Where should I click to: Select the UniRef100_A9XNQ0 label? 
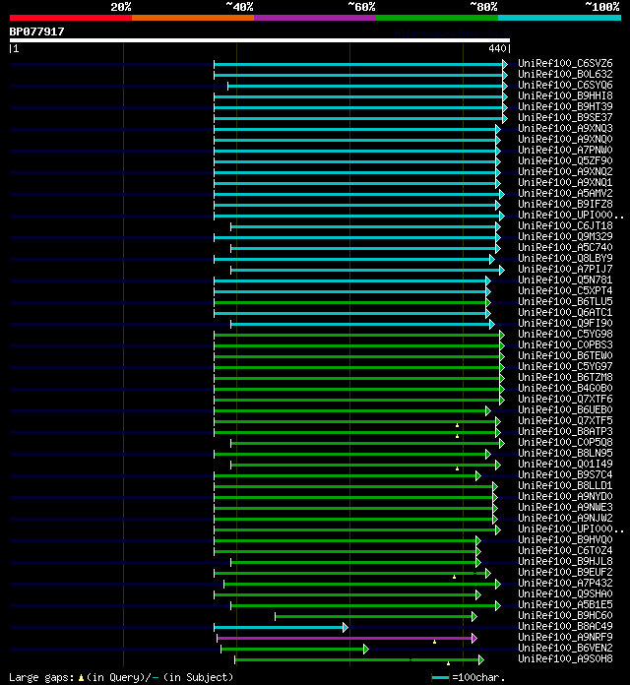point(565,139)
